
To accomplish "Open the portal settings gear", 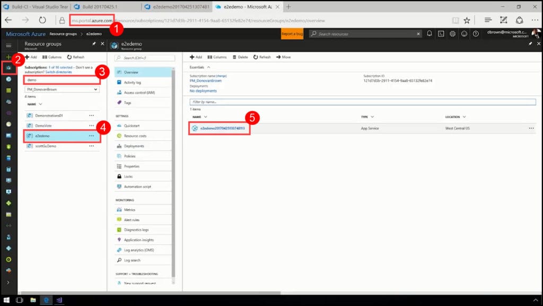I will [452, 33].
